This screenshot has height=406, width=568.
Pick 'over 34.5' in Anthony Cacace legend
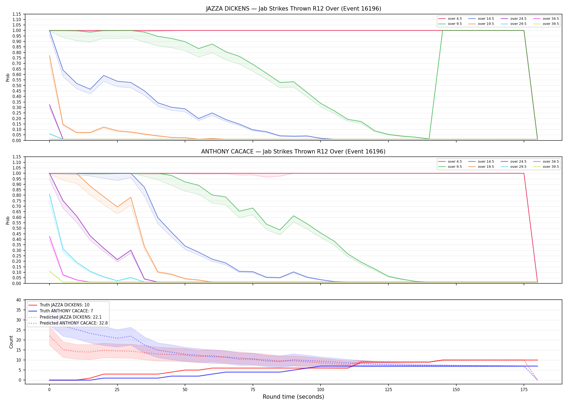coord(546,162)
